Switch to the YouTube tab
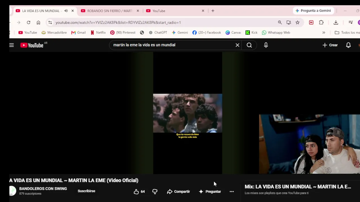This screenshot has height=202, width=360. 172,11
